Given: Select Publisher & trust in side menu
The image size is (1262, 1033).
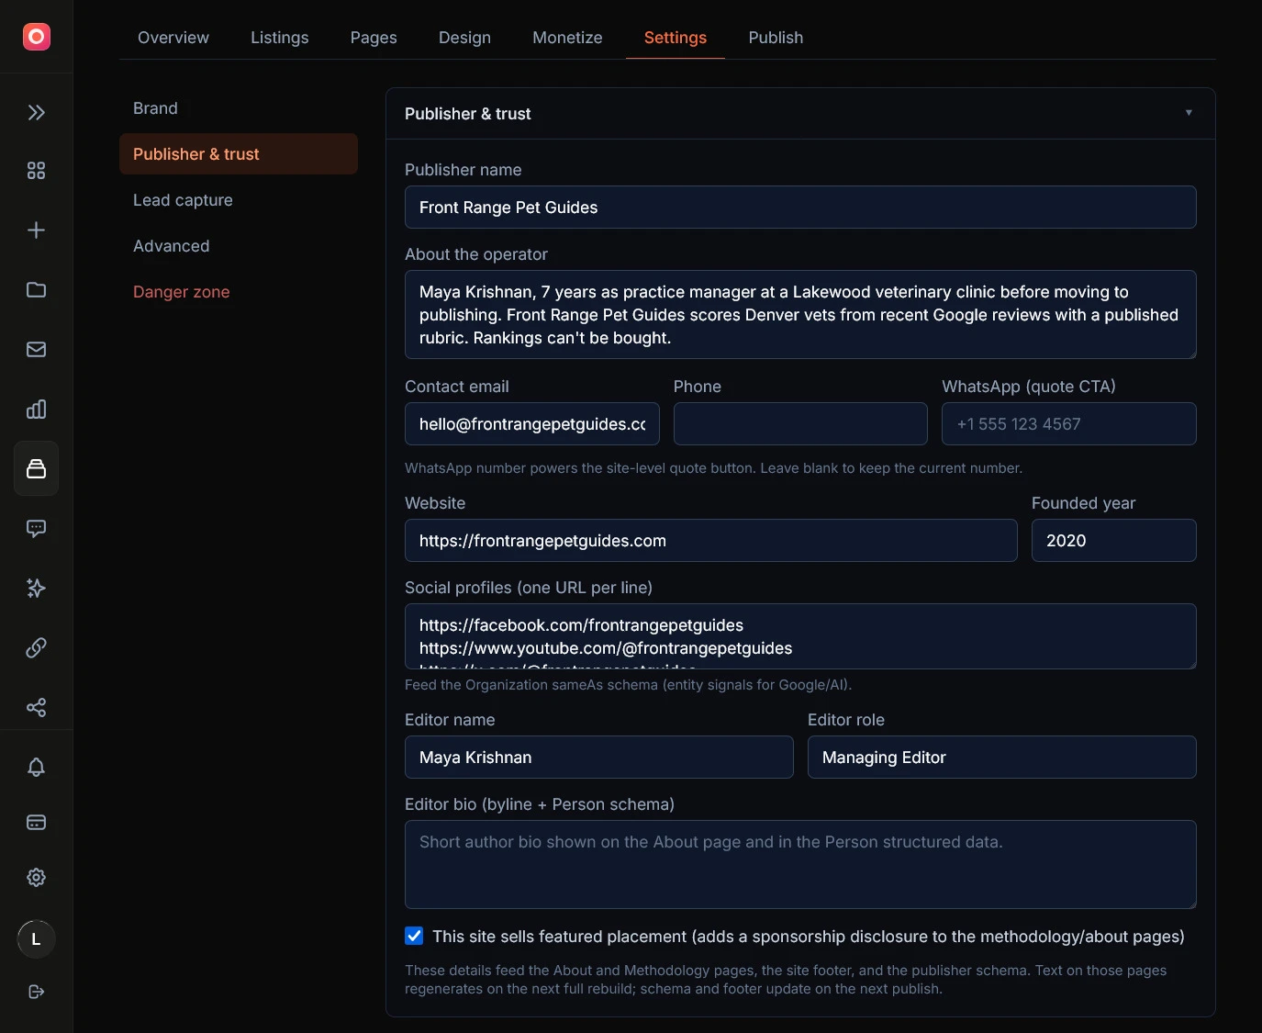Looking at the screenshot, I should click(239, 154).
